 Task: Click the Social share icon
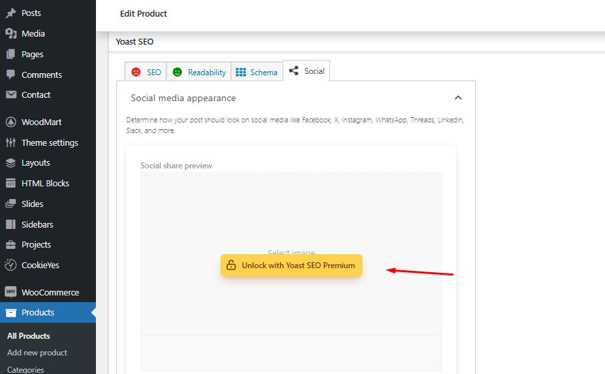[x=294, y=71]
